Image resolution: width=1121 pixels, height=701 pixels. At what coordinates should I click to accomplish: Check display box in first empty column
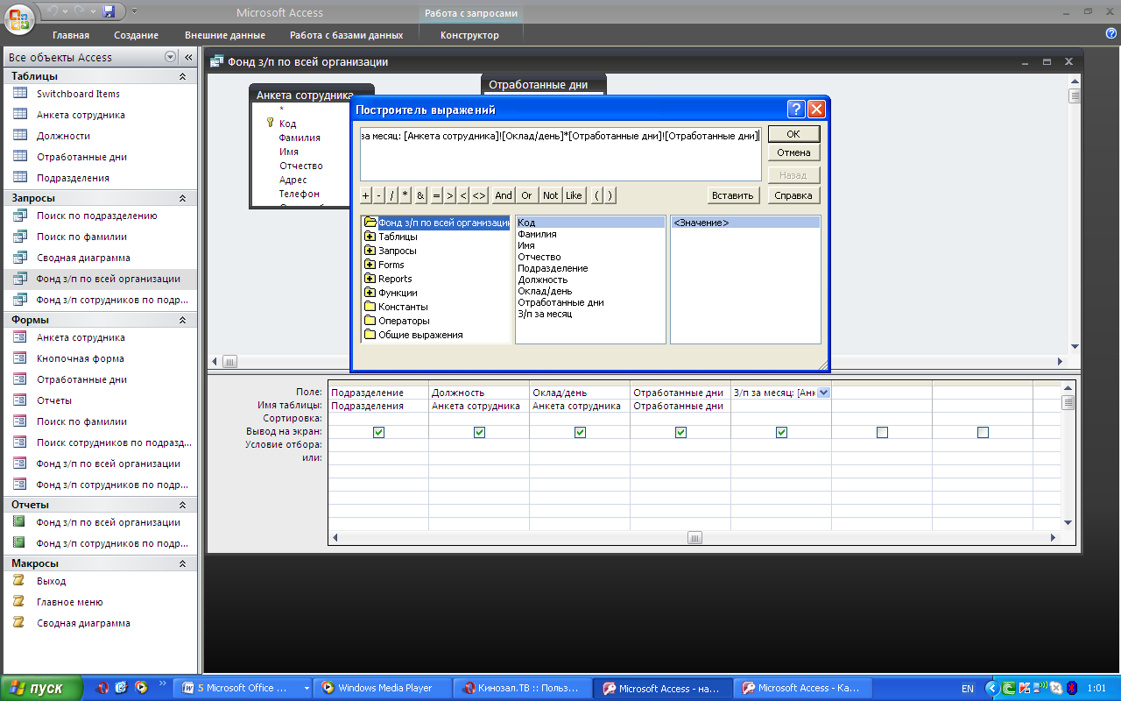882,432
